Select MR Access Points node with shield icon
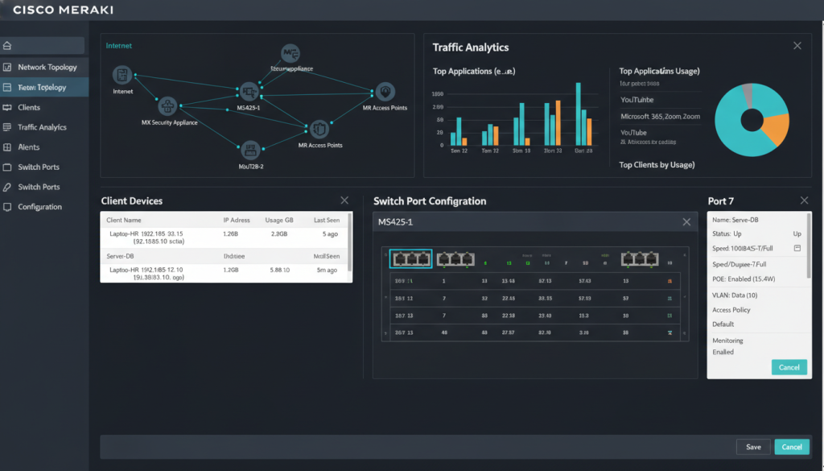The height and width of the screenshot is (471, 824). (x=319, y=129)
